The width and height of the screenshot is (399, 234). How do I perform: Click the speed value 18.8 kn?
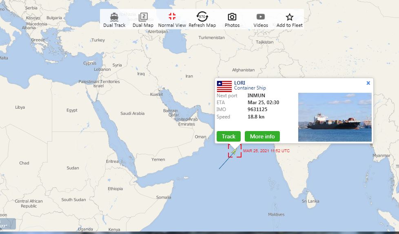(256, 117)
